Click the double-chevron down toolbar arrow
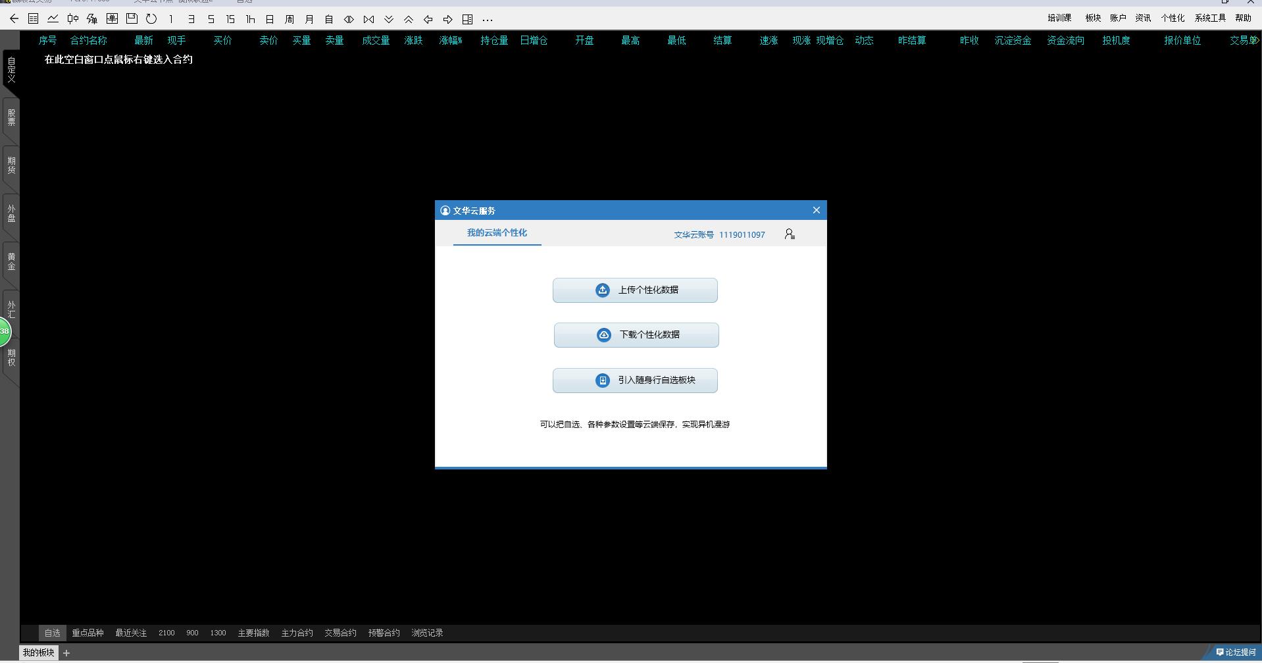 389,19
